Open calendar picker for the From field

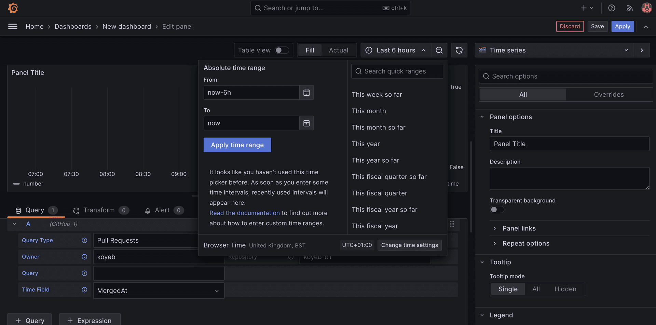[x=306, y=93]
